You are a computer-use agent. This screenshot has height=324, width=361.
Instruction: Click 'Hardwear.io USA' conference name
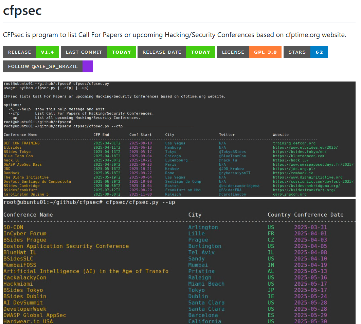coord(28,322)
